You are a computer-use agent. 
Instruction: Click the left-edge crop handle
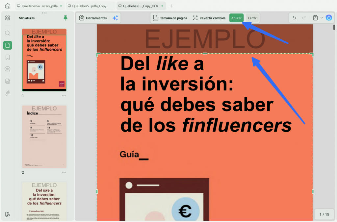(x=97, y=191)
